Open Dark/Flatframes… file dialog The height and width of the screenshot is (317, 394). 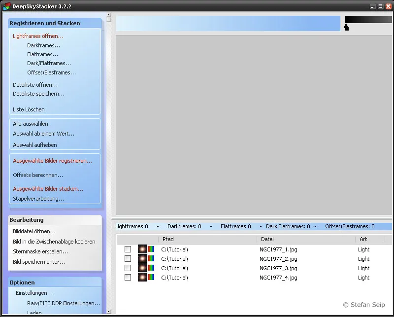click(x=49, y=63)
